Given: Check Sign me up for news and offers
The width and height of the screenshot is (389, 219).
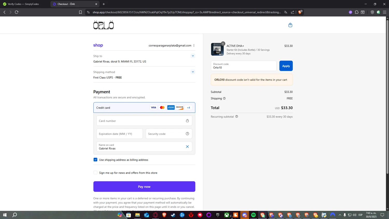Looking at the screenshot, I should (95, 173).
